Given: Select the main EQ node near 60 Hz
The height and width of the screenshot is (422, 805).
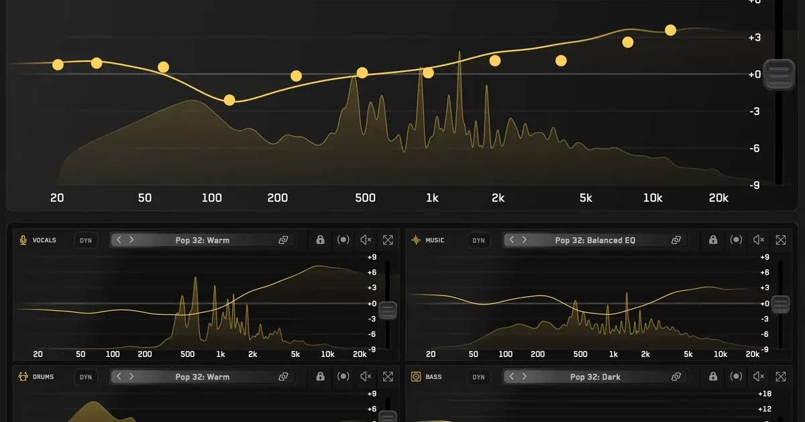Looking at the screenshot, I should coord(163,67).
